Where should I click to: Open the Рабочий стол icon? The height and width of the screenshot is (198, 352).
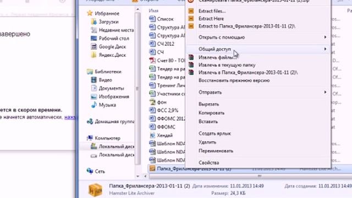pyautogui.click(x=94, y=38)
